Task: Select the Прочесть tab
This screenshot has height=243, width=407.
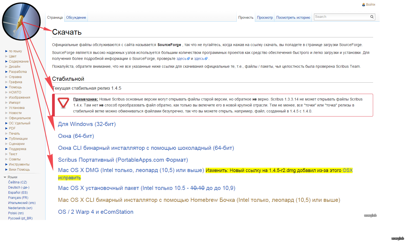Action: [x=246, y=18]
